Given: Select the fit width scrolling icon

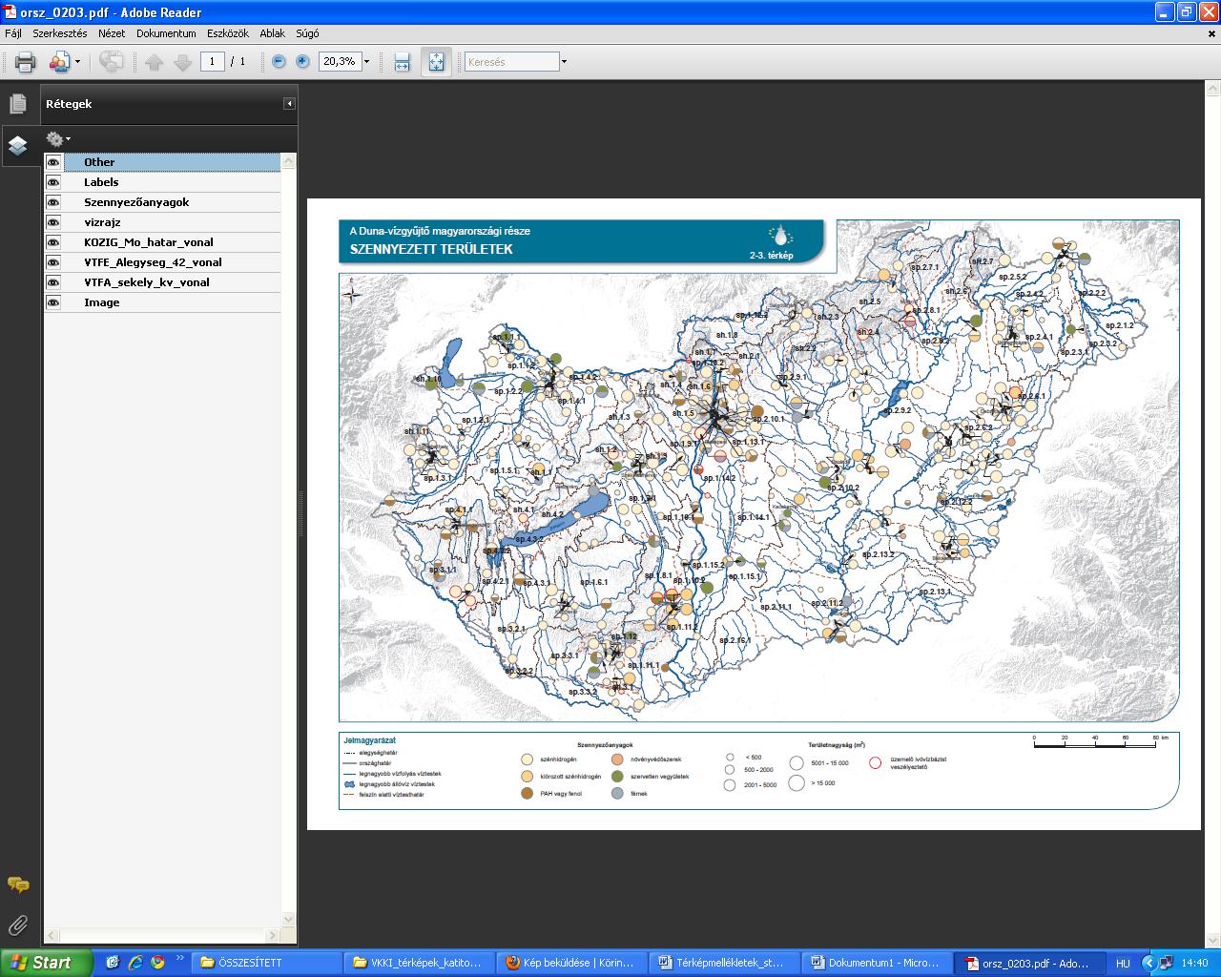Looking at the screenshot, I should coord(402,62).
